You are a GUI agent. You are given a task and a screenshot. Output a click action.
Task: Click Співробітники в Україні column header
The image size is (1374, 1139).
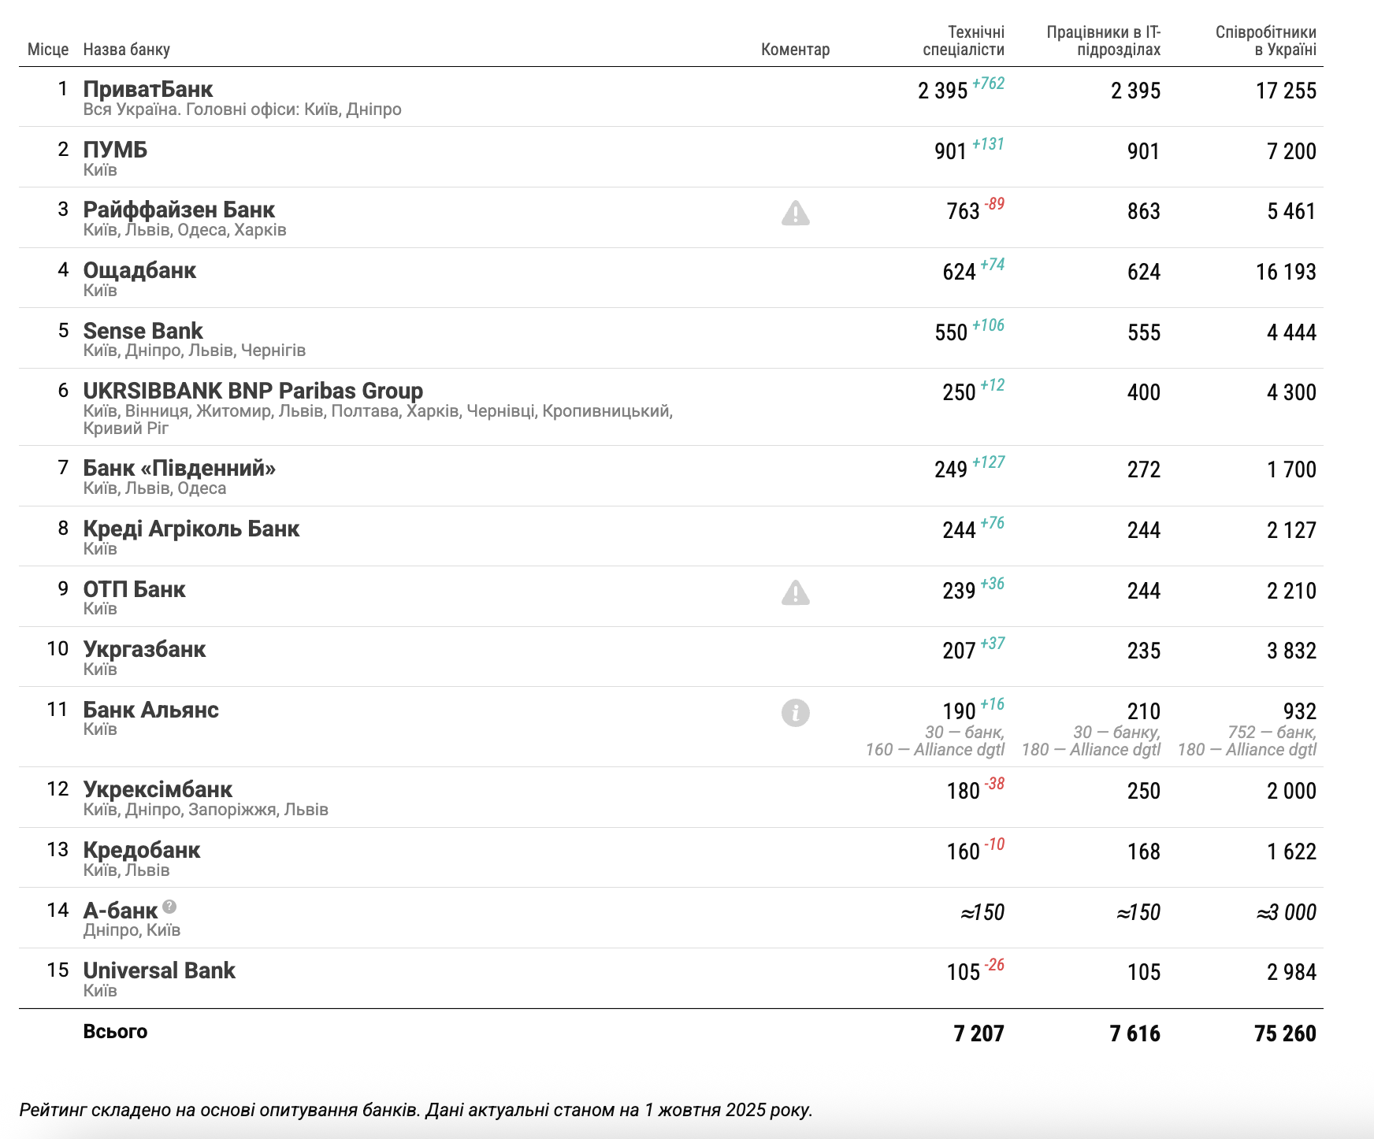[x=1265, y=41]
